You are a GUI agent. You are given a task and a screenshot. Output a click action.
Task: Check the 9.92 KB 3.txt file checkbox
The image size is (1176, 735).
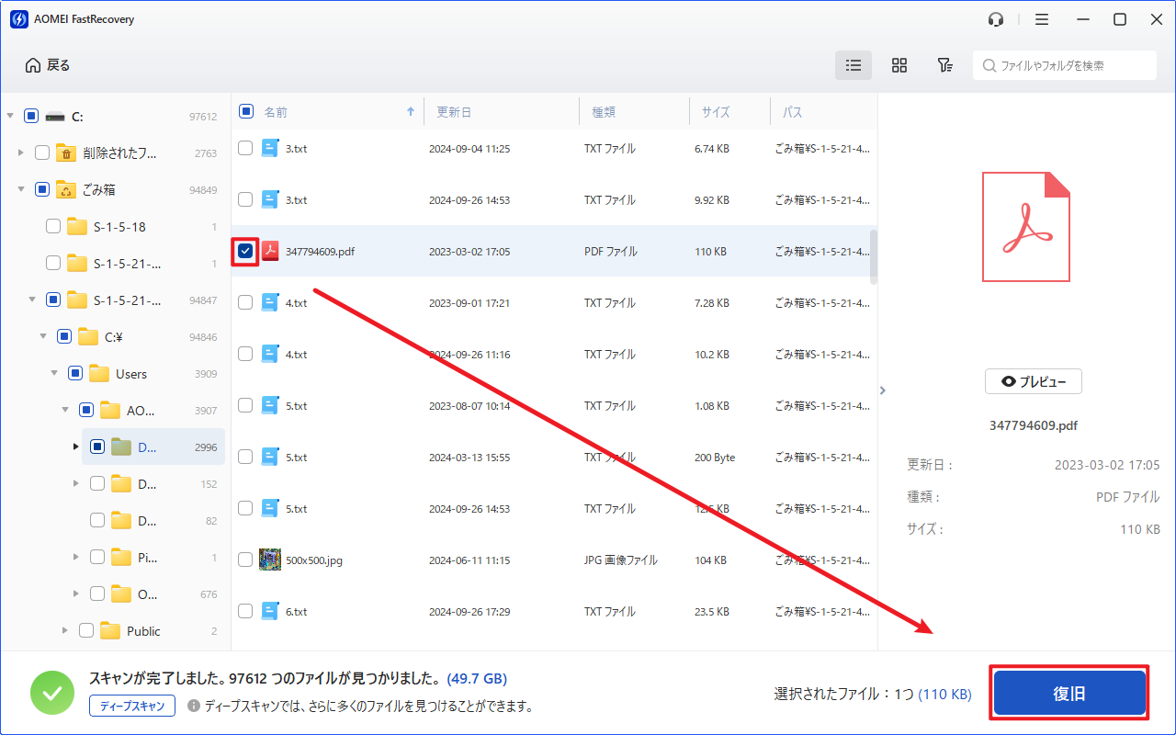pyautogui.click(x=245, y=199)
